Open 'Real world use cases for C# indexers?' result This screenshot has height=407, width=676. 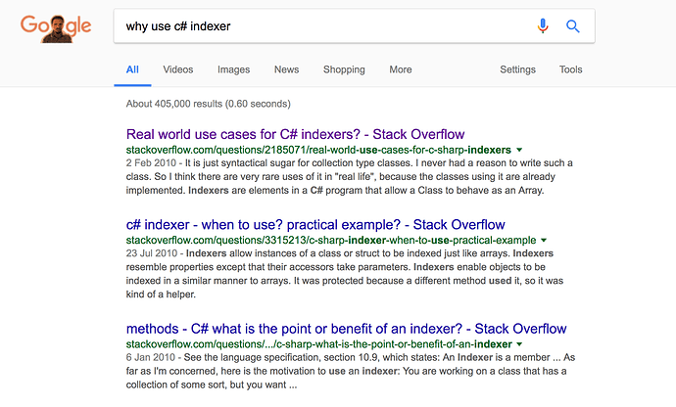tap(295, 134)
